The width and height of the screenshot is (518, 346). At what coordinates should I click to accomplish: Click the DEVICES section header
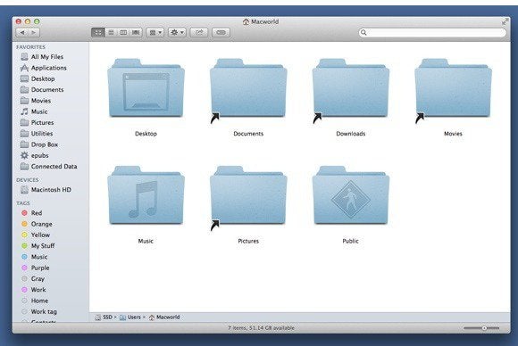pyautogui.click(x=28, y=180)
